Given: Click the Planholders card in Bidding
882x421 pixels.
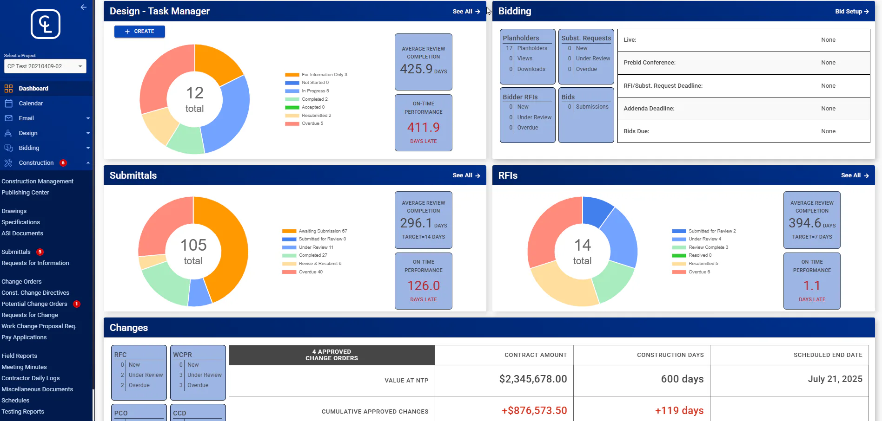Looking at the screenshot, I should (x=528, y=57).
